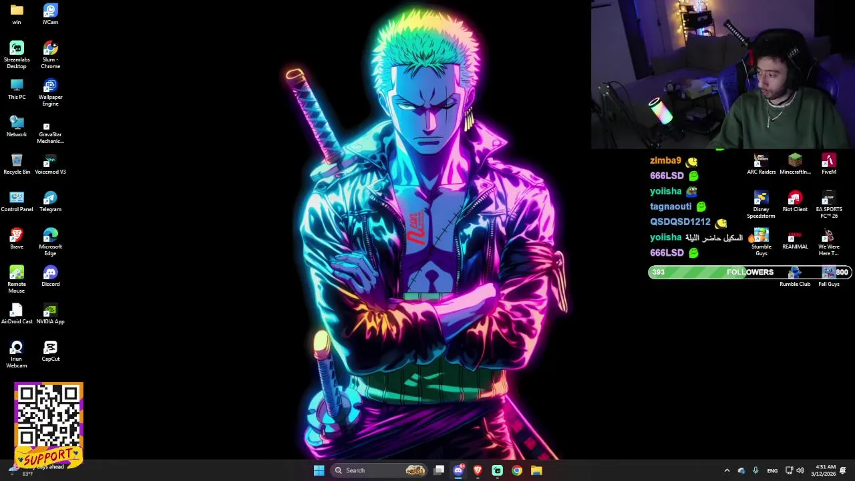855x481 pixels.
Task: Switch ENG input language
Action: coord(772,470)
